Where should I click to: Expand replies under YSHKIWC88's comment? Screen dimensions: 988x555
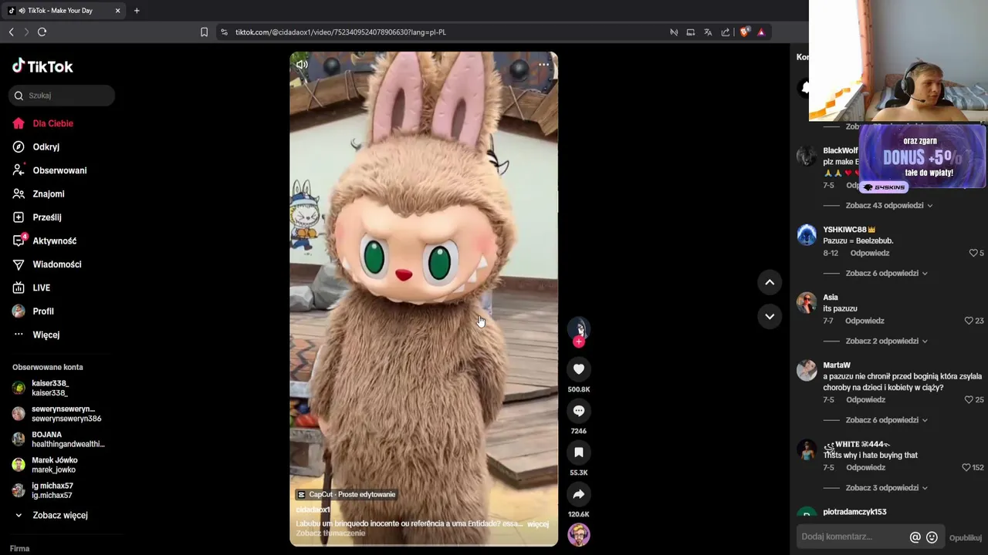(x=886, y=274)
